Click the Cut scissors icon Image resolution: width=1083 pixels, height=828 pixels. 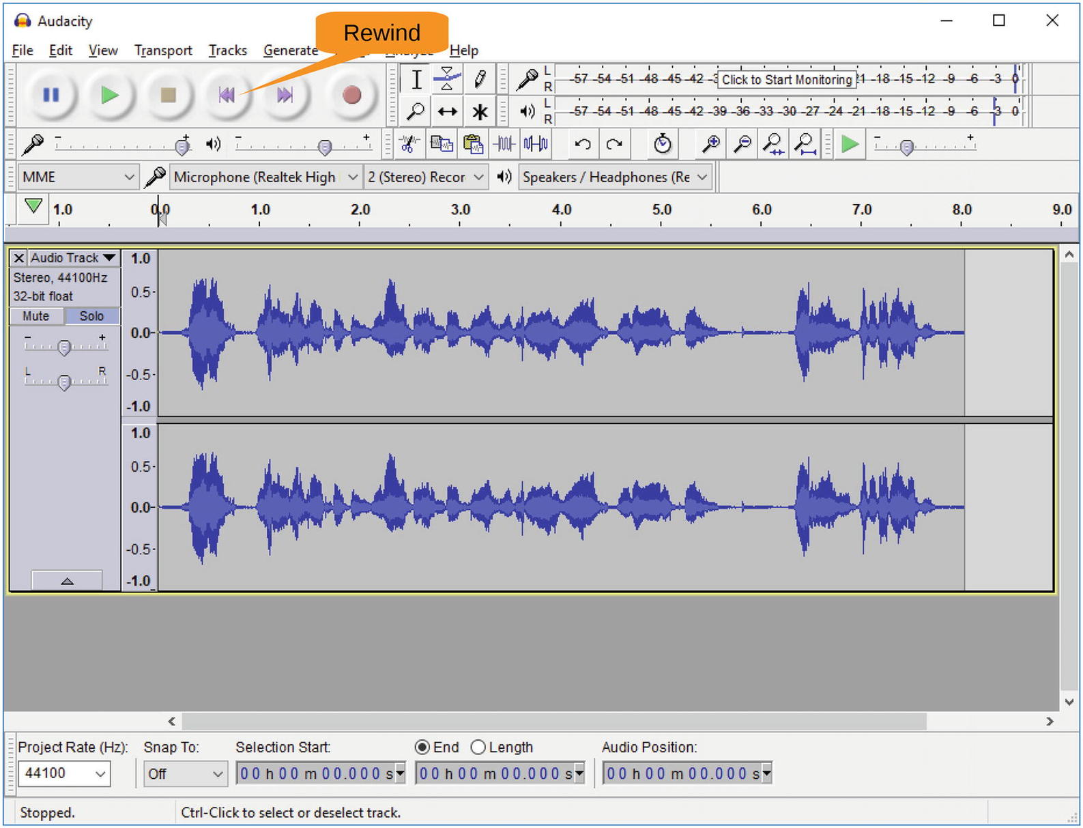(409, 144)
